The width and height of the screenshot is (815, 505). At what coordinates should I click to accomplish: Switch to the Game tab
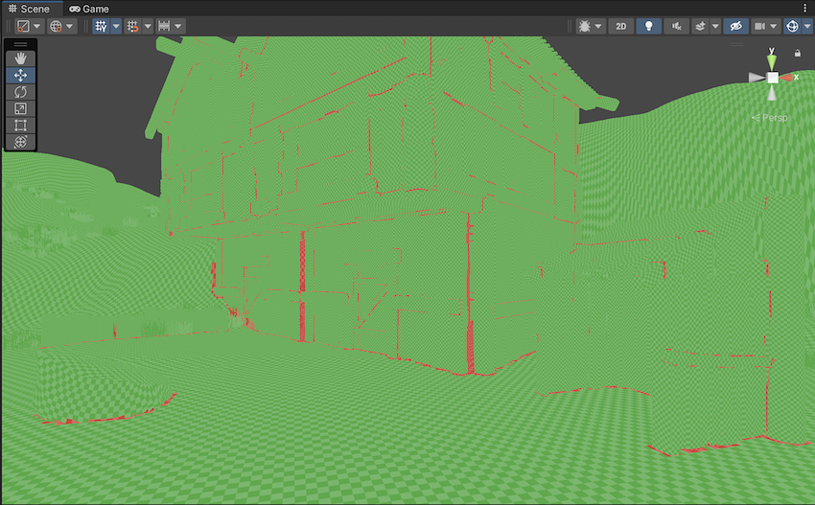click(89, 9)
